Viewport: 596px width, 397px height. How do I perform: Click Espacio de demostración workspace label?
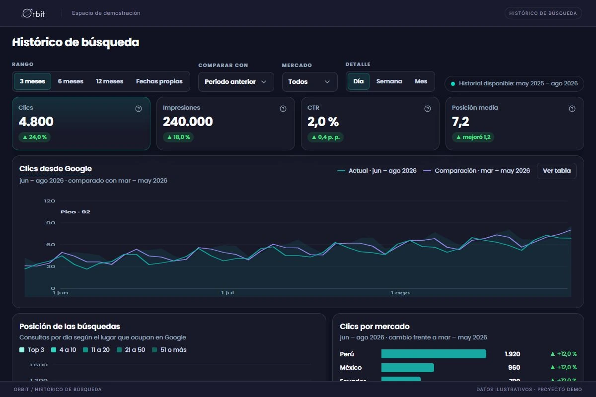tap(106, 13)
